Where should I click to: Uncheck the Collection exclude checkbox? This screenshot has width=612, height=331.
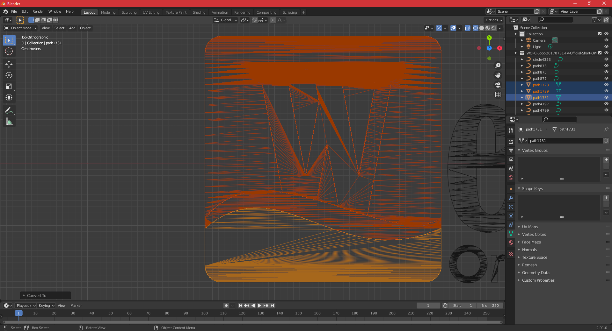click(x=600, y=34)
